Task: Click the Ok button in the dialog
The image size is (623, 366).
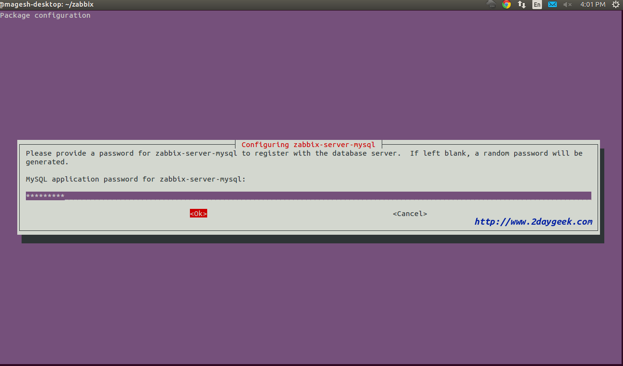Action: point(199,214)
